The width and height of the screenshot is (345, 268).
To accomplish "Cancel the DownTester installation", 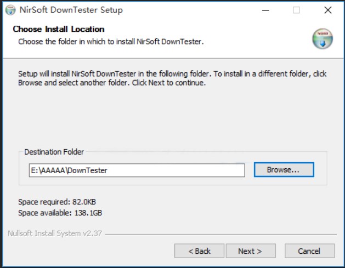I will [x=309, y=251].
